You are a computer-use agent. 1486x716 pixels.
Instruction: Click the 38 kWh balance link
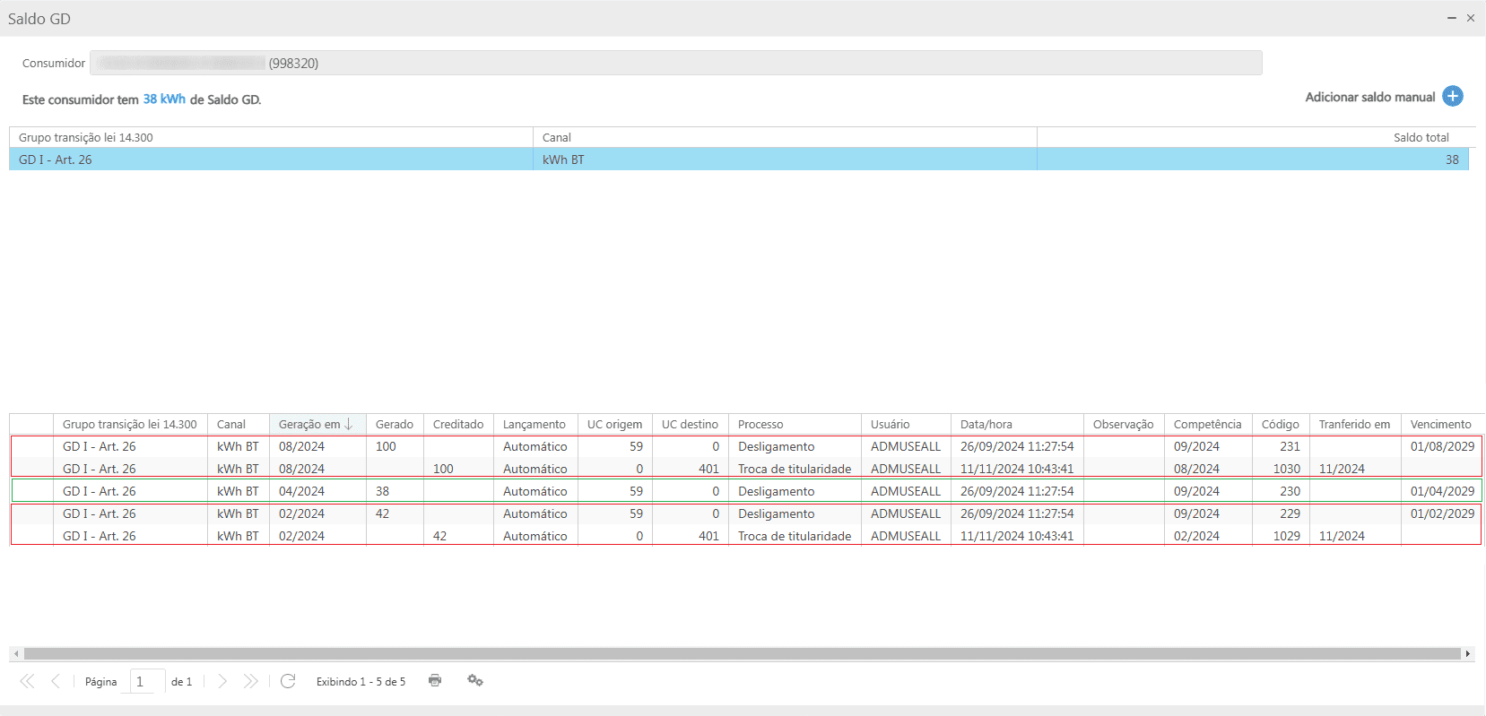tap(164, 99)
